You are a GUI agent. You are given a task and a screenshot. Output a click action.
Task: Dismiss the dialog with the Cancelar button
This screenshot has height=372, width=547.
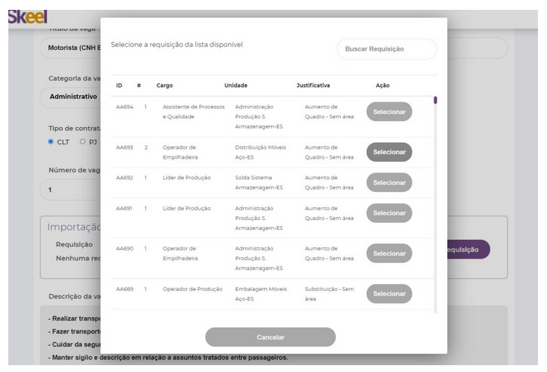[270, 337]
